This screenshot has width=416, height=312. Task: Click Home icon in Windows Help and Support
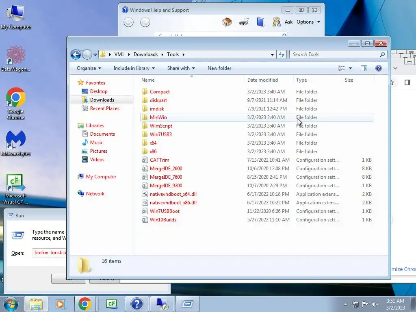click(x=227, y=22)
